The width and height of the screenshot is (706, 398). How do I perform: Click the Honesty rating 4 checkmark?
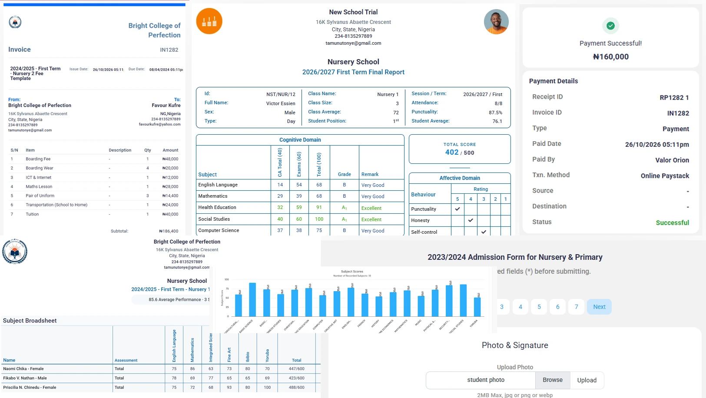click(471, 220)
